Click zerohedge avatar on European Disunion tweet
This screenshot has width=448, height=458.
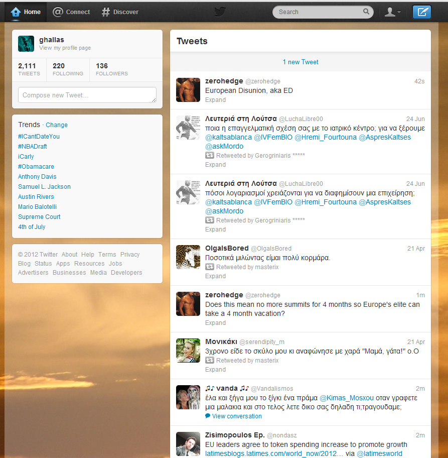coord(188,90)
